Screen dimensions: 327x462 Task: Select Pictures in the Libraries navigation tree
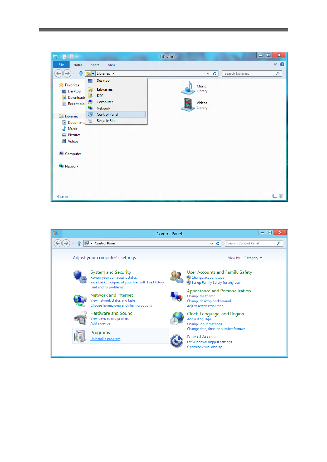coord(74,135)
